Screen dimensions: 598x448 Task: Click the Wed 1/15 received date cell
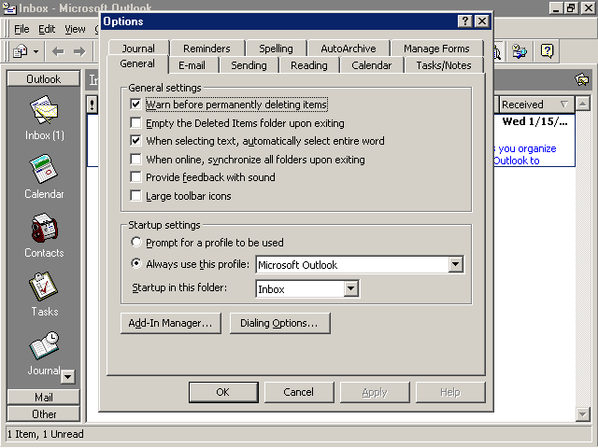(x=534, y=121)
